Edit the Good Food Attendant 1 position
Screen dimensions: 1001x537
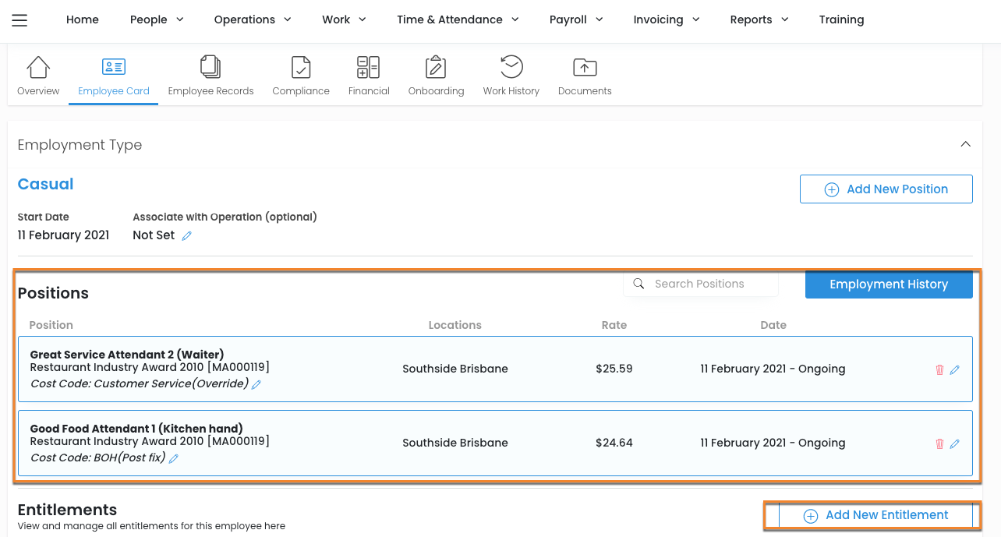coord(955,443)
